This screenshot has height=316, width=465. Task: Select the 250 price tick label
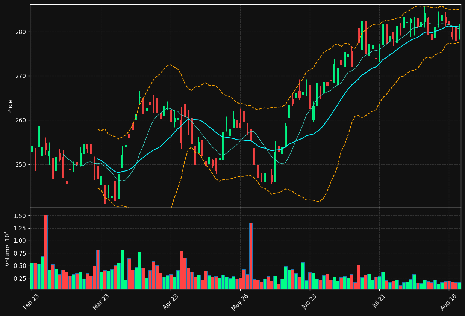pos(21,165)
